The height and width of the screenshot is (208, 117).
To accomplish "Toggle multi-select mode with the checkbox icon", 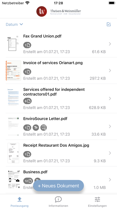I will 109,24.
